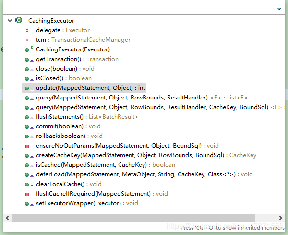Click the horizontal scrollbar thumb

pyautogui.click(x=133, y=218)
